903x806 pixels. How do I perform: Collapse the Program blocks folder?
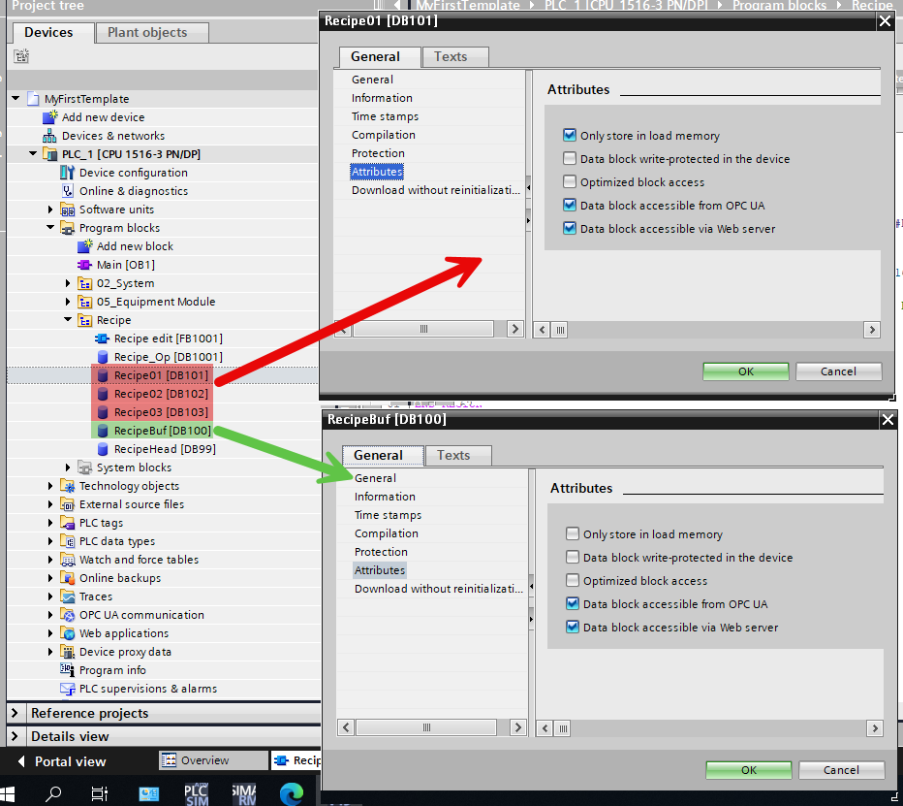[50, 228]
